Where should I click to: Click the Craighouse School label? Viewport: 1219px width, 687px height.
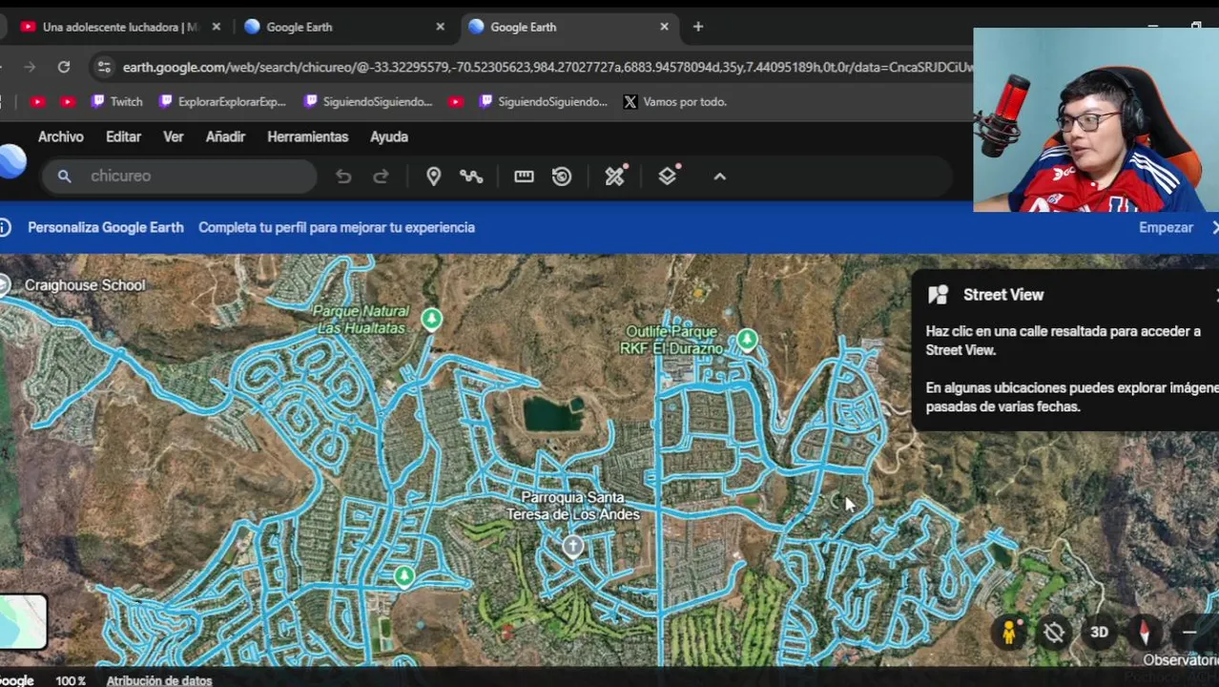pos(85,285)
